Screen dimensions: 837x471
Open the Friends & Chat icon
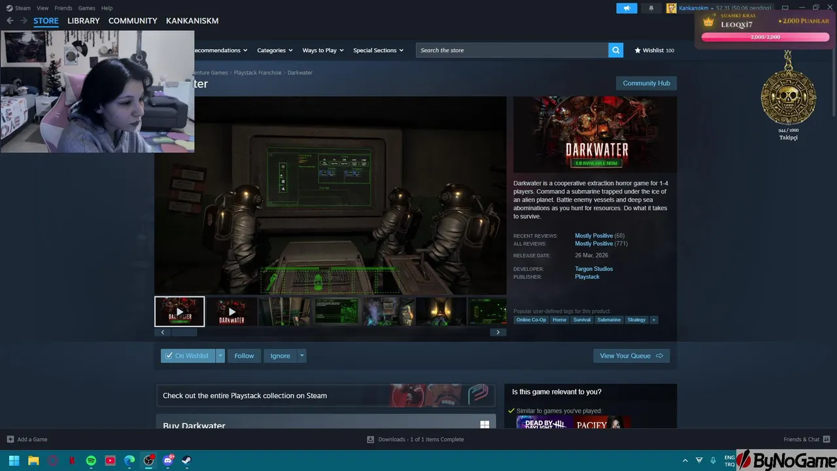[827, 439]
